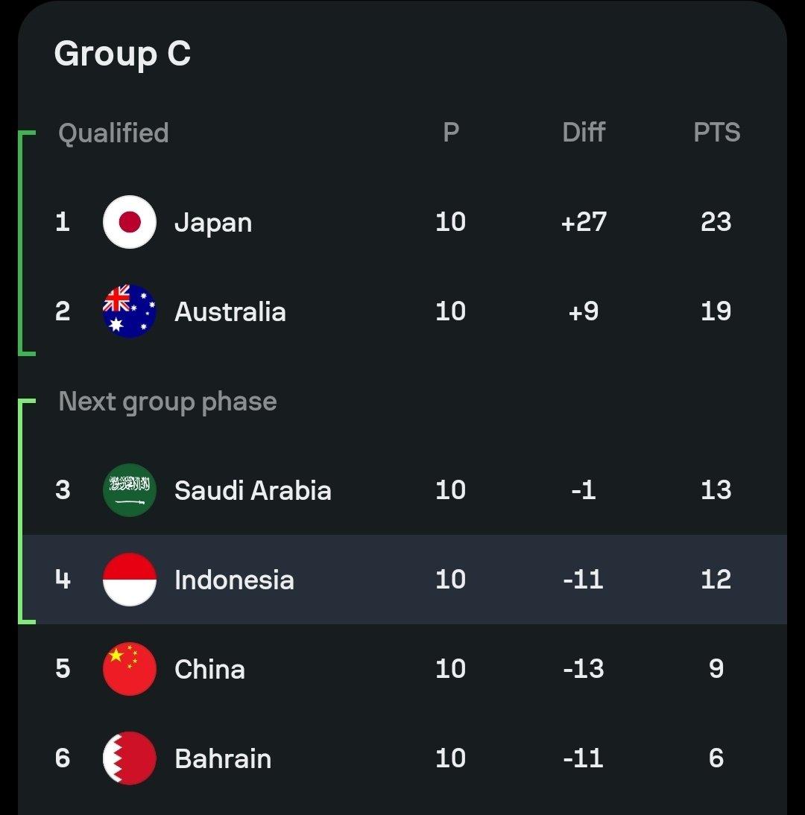The height and width of the screenshot is (815, 805).
Task: Click Japan's 23 points value
Action: point(716,222)
